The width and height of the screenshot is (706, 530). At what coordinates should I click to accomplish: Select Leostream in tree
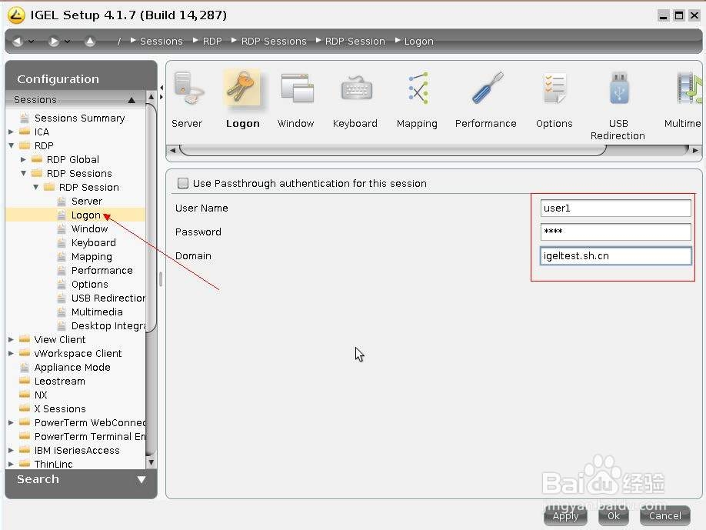pyautogui.click(x=60, y=382)
